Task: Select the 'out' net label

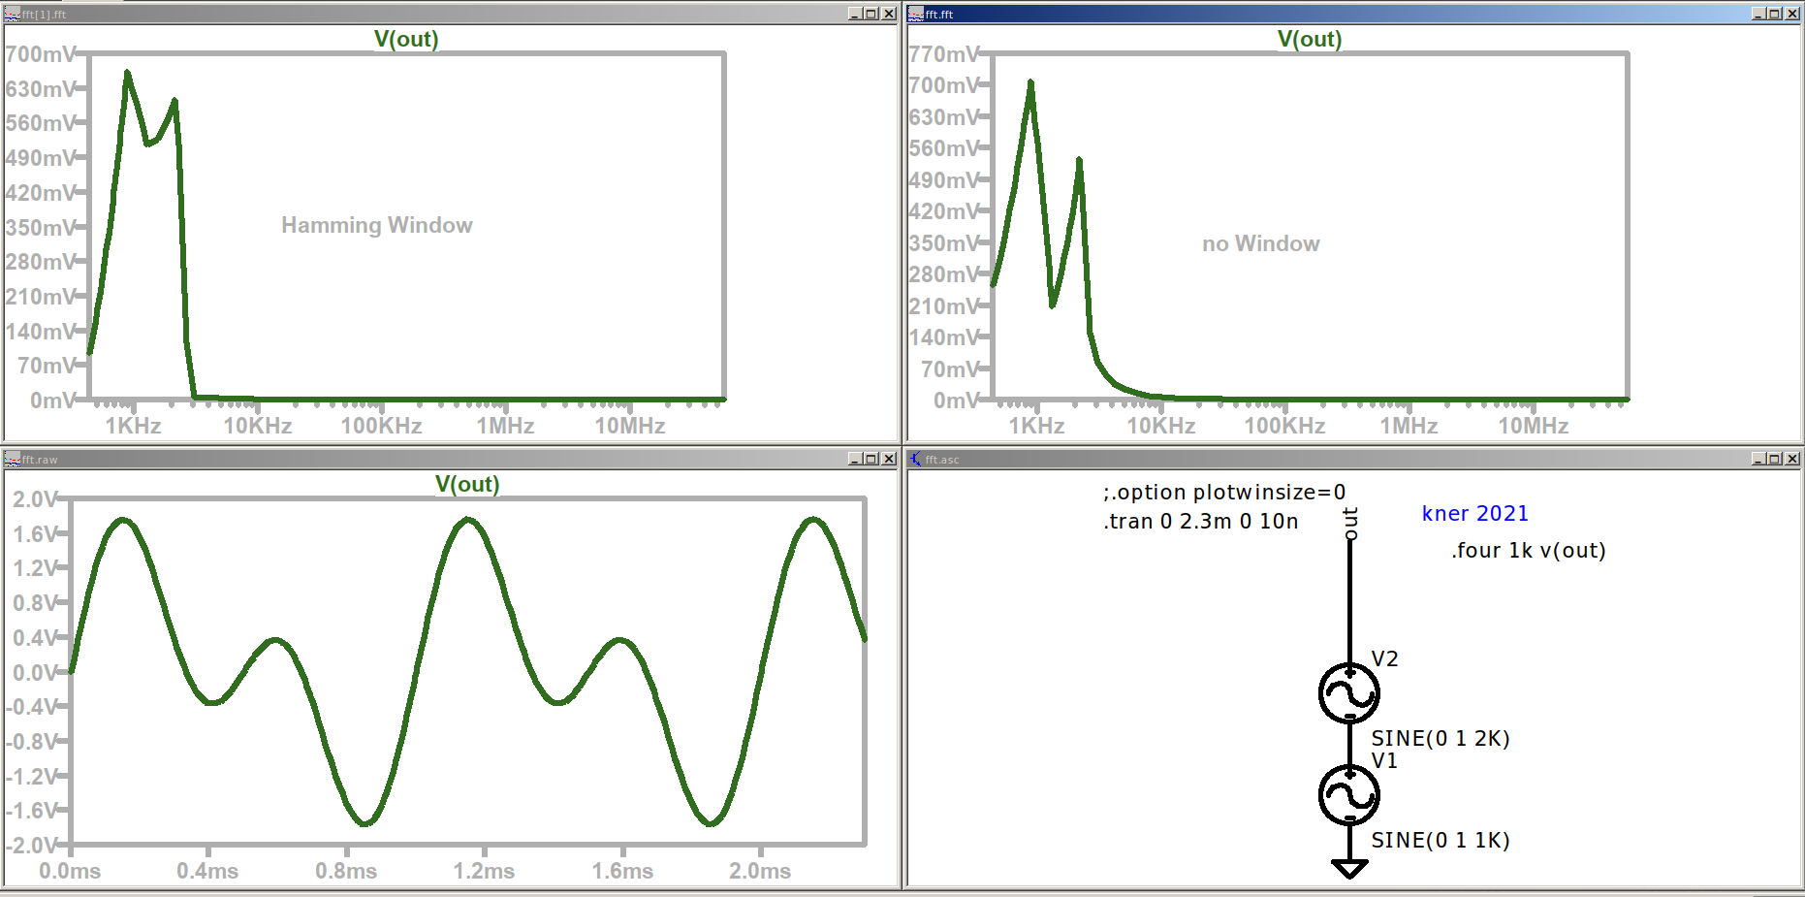Action: pyautogui.click(x=1349, y=523)
